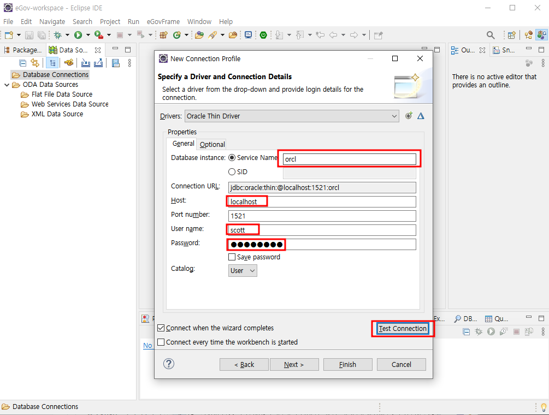Open the Catalog User dropdown

(x=243, y=270)
